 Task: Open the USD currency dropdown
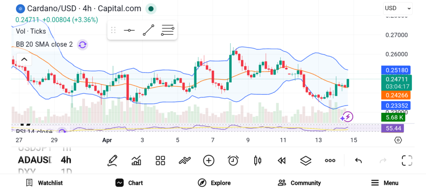coord(398,8)
